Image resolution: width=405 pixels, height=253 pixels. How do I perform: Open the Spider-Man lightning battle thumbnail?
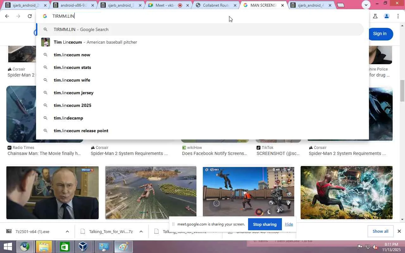click(x=346, y=193)
